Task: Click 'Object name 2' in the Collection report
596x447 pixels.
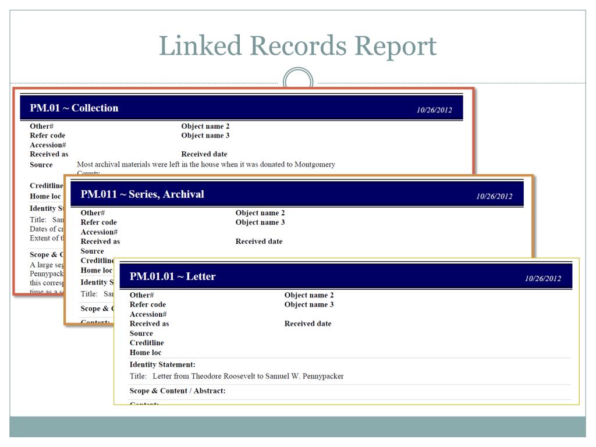Action: click(x=205, y=126)
